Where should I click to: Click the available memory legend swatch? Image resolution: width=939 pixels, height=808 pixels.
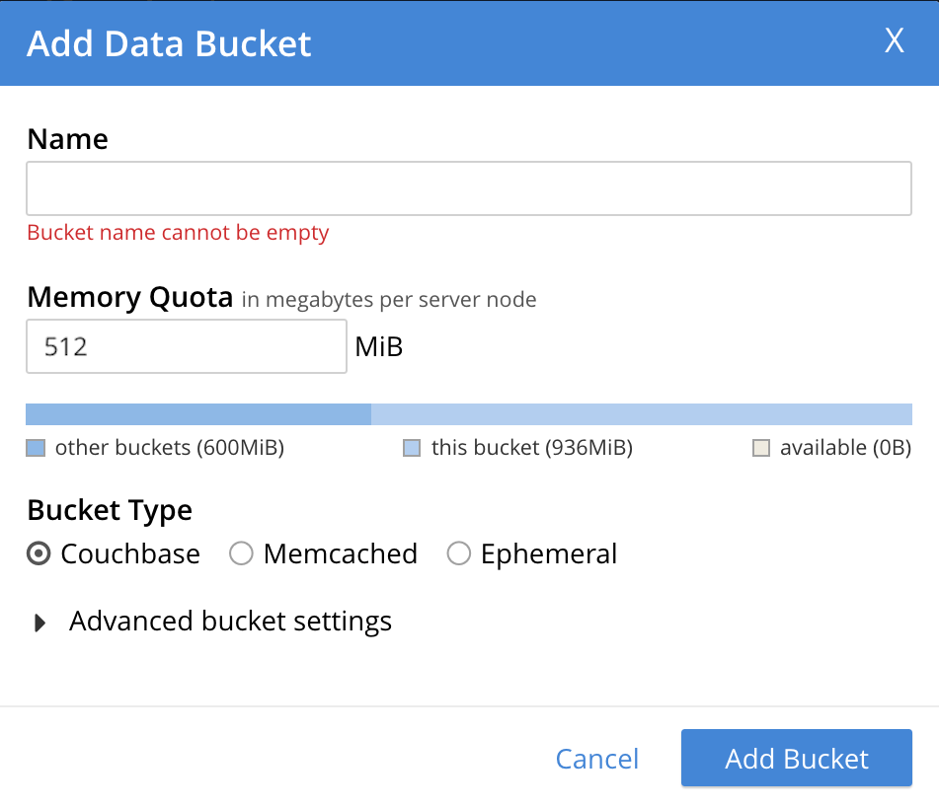[x=762, y=447]
